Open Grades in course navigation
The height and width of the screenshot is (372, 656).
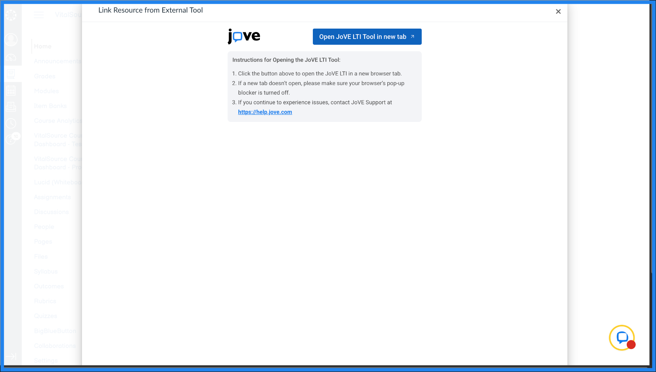click(45, 76)
